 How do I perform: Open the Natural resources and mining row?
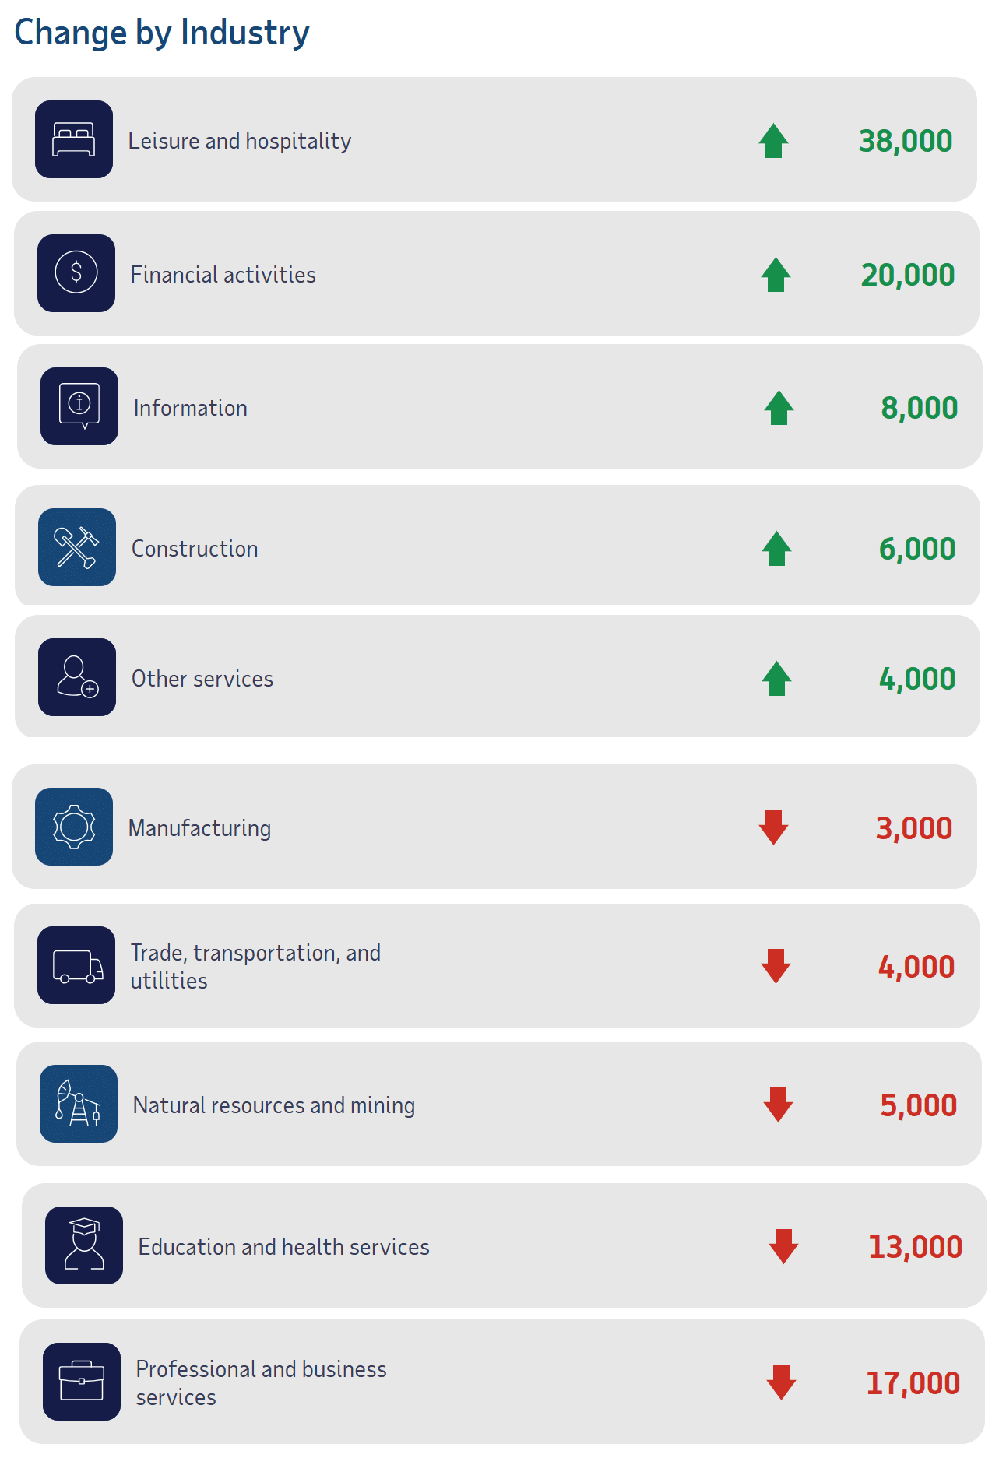tap(499, 1104)
